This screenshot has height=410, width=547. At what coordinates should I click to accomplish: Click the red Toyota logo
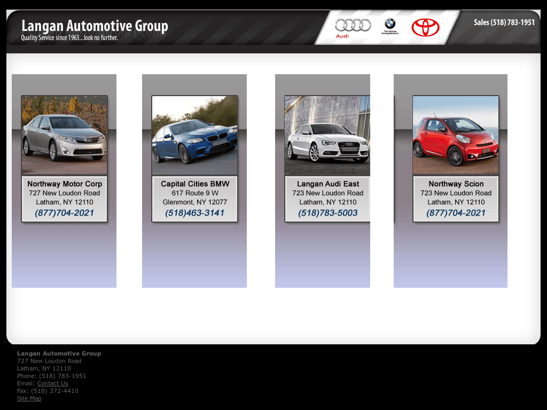(x=425, y=28)
